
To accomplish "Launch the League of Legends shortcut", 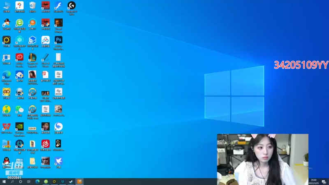I will click(x=32, y=60).
